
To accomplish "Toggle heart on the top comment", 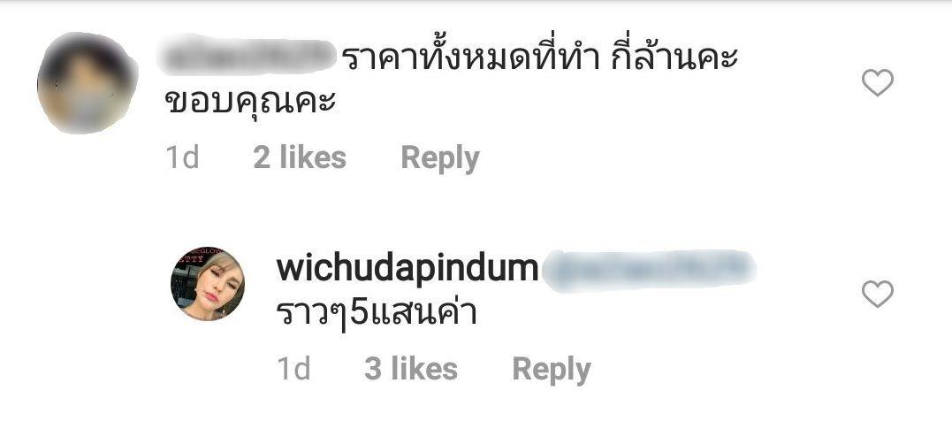I will [878, 82].
